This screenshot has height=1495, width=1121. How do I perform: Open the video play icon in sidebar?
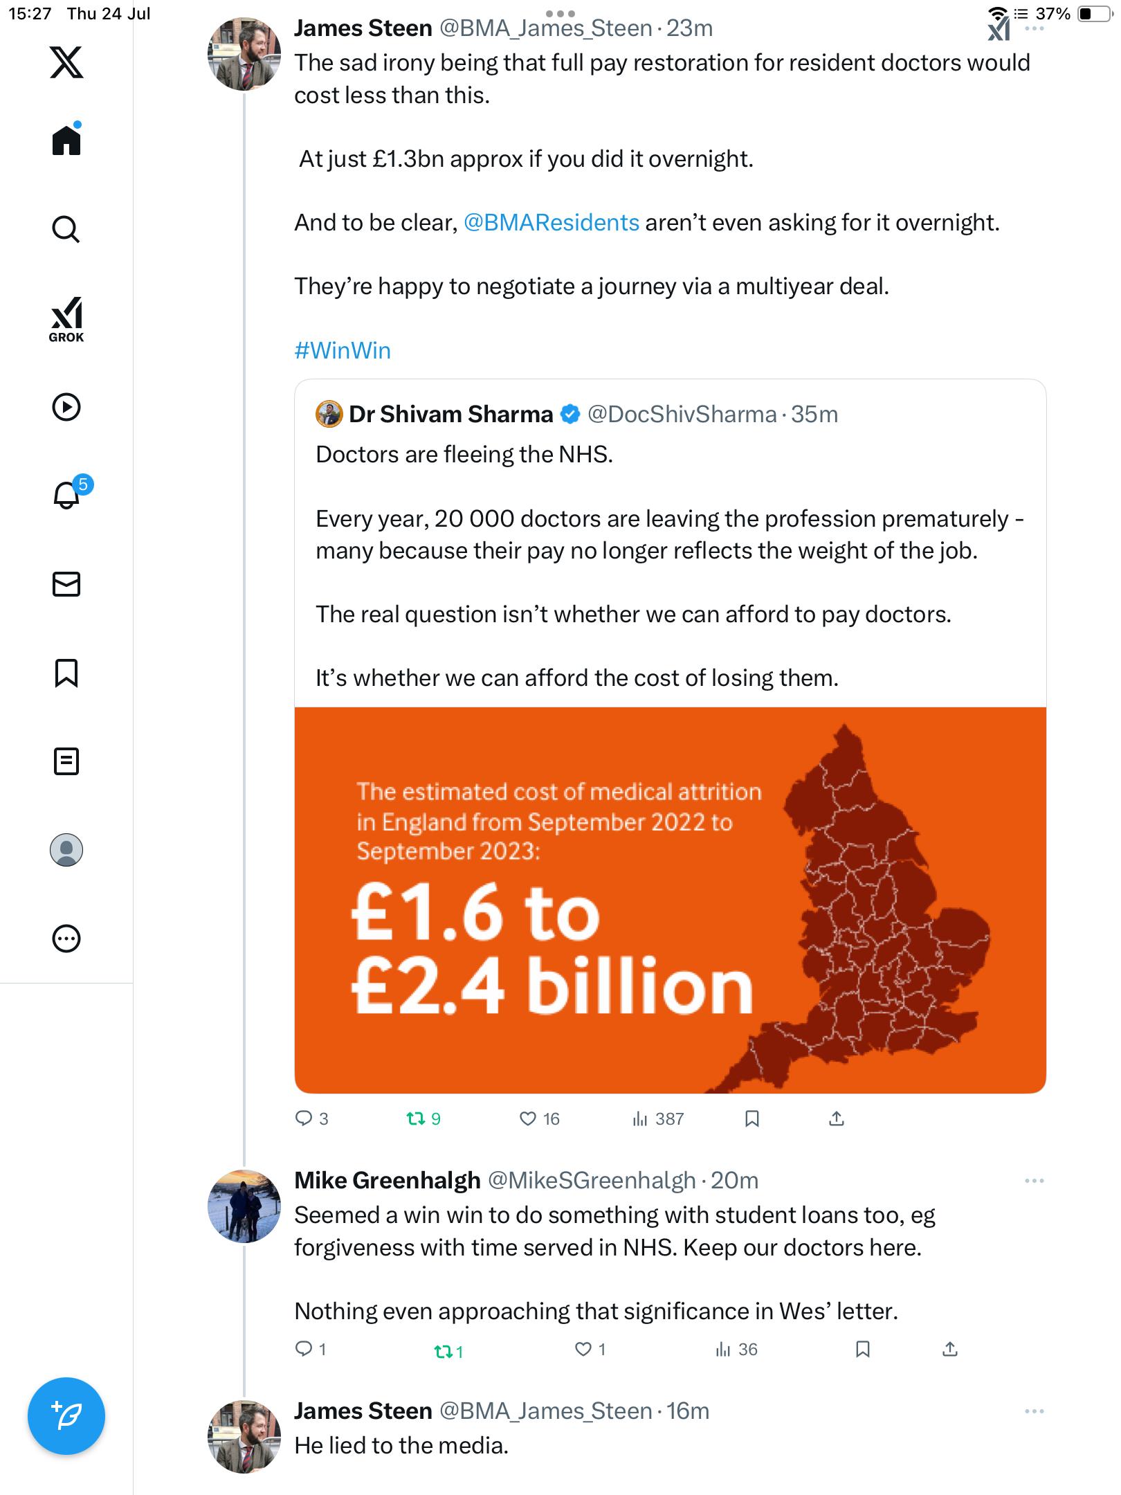tap(66, 407)
